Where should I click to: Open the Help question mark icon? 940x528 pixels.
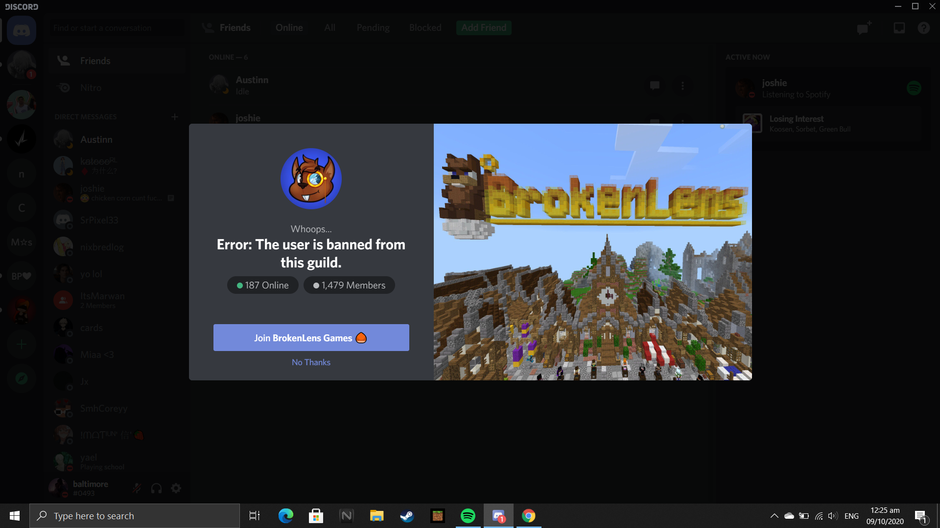point(923,28)
